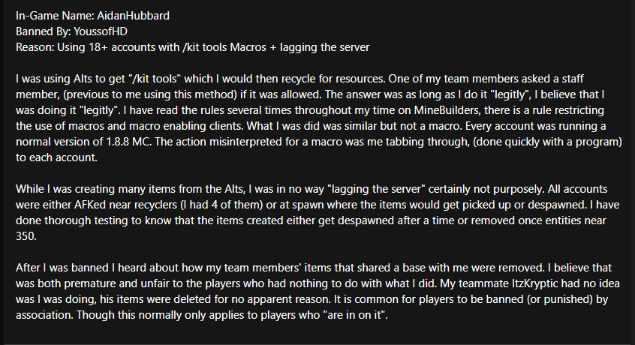
Task: Click the paragraph starting 'I was using Alts'
Action: click(319, 118)
